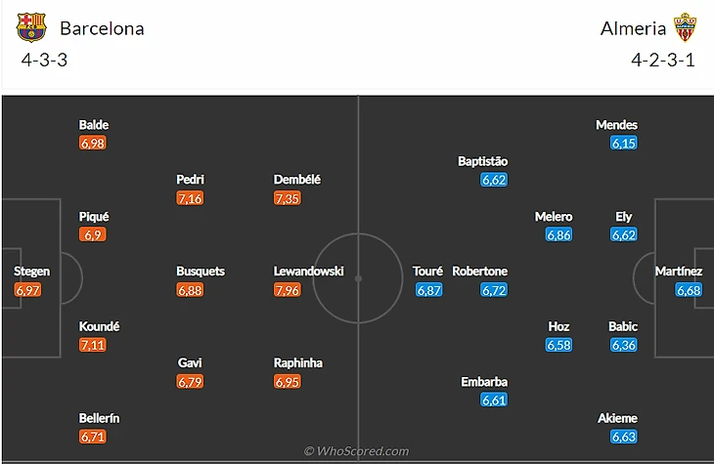
Task: Click the Akieme player name
Action: click(617, 418)
